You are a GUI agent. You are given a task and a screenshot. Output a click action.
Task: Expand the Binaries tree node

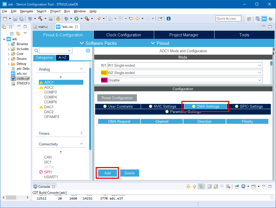[8, 44]
